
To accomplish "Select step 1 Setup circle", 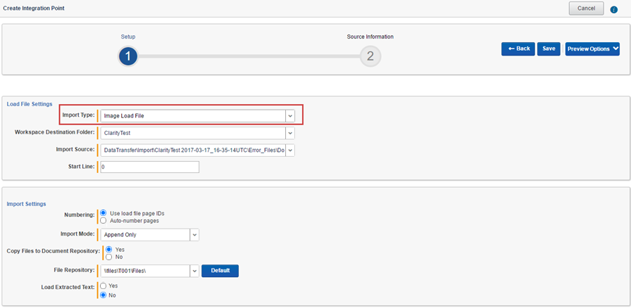I will pos(128,56).
